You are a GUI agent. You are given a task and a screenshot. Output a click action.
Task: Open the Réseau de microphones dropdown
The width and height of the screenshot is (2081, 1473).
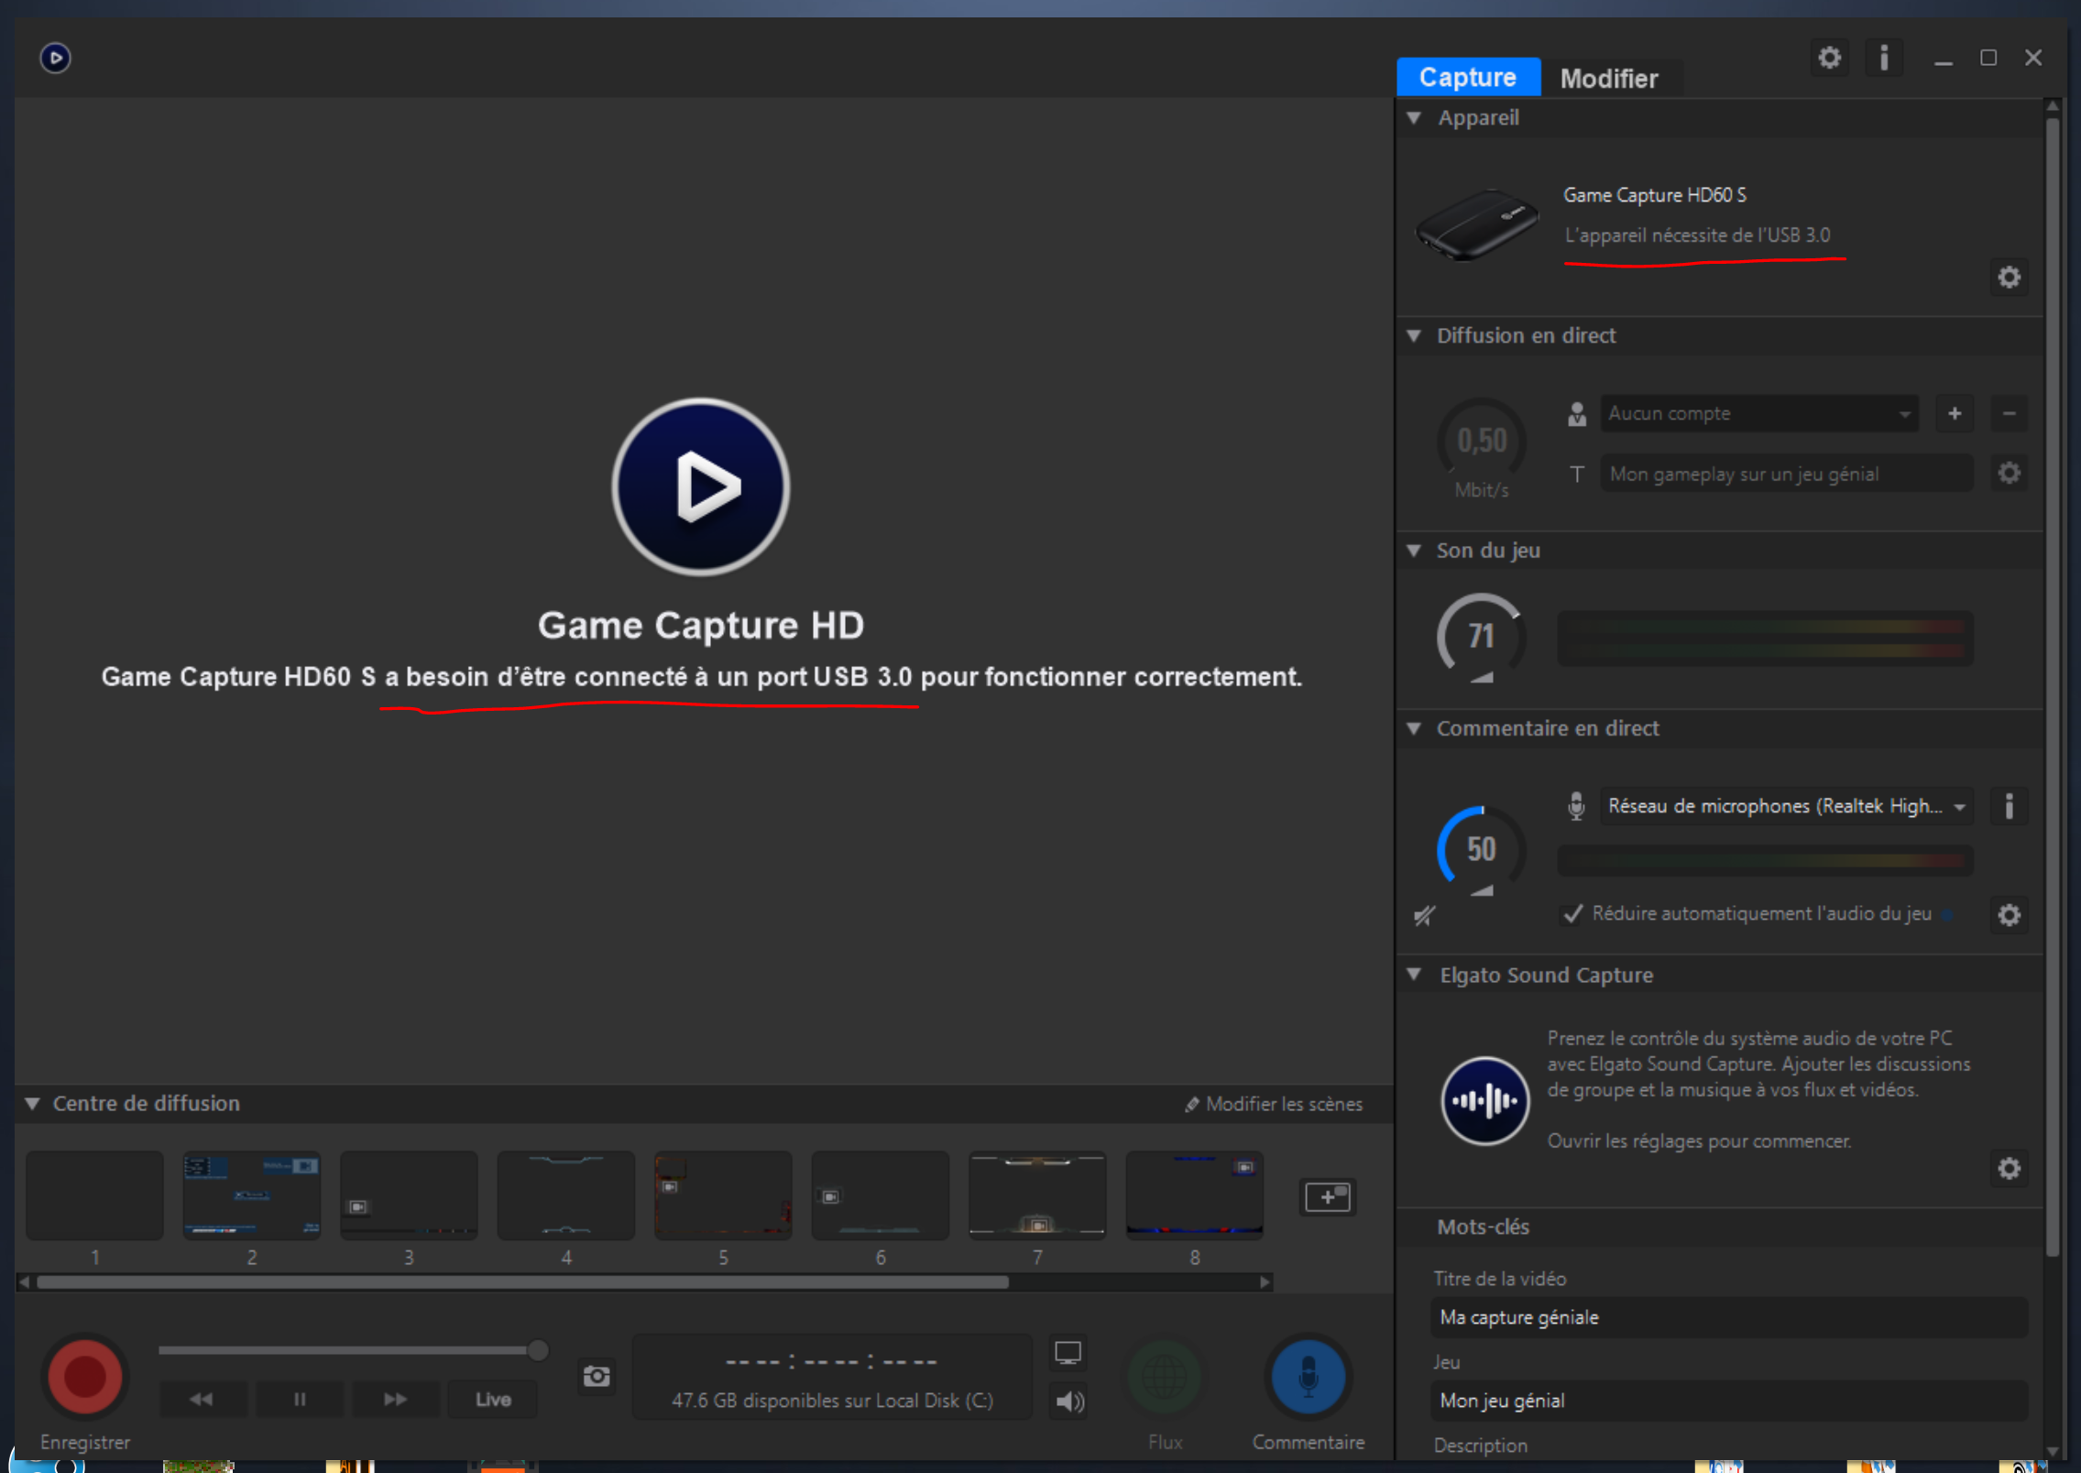[1786, 806]
